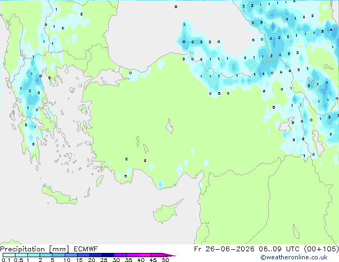Select the 40–45 mm magenta legend swatch
Image resolution: width=339 pixels, height=262 pixels.
pyautogui.click(x=145, y=255)
